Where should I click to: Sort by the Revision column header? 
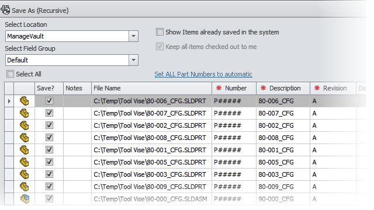[333, 88]
